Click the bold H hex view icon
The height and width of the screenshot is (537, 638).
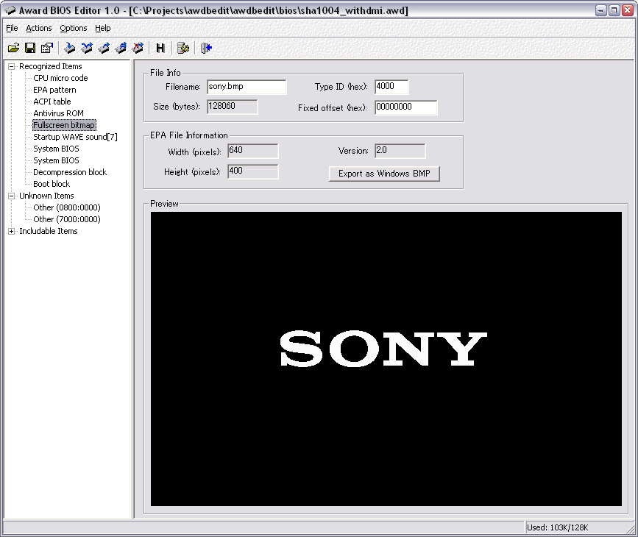(x=160, y=49)
